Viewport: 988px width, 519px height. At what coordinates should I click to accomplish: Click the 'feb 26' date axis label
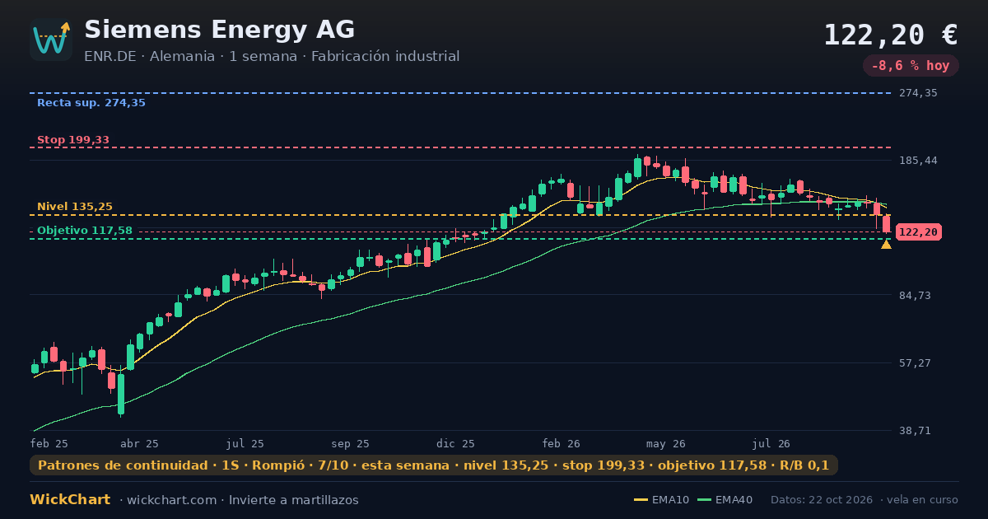(561, 443)
